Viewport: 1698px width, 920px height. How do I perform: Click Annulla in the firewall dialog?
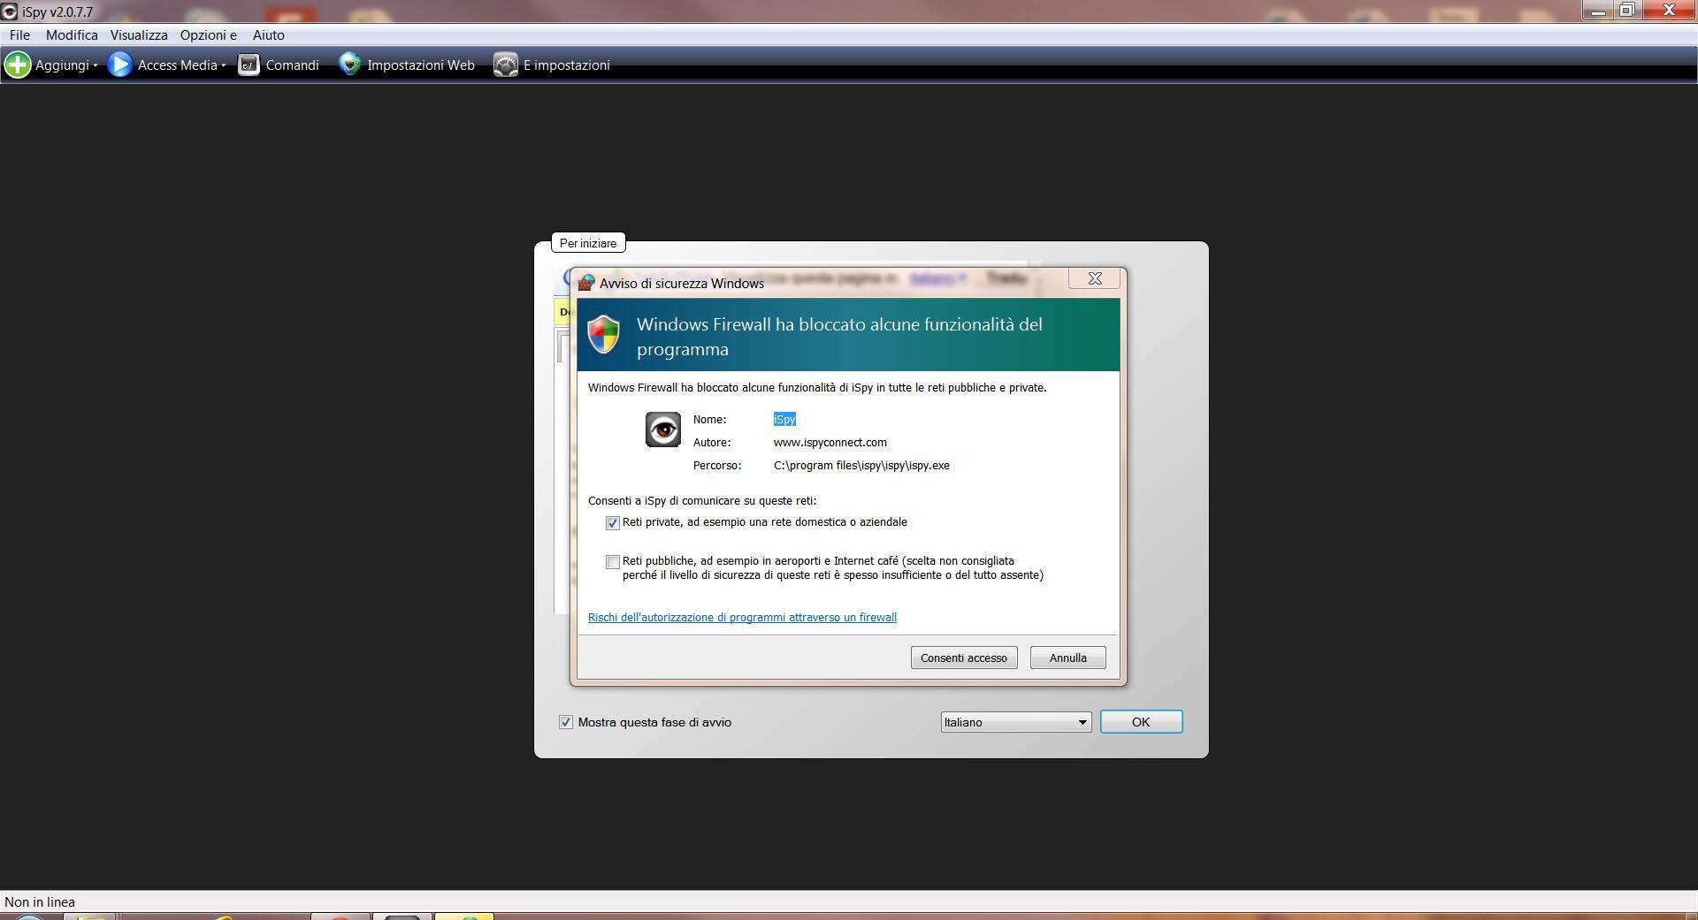(x=1068, y=658)
